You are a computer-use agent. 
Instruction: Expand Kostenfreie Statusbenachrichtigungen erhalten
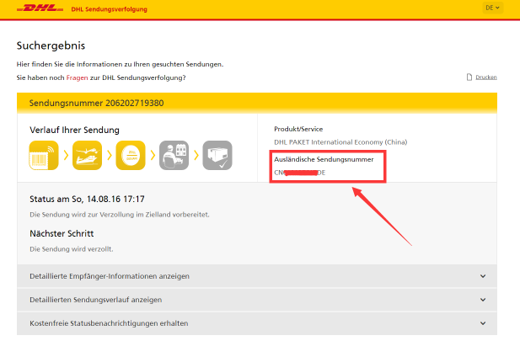tap(257, 323)
